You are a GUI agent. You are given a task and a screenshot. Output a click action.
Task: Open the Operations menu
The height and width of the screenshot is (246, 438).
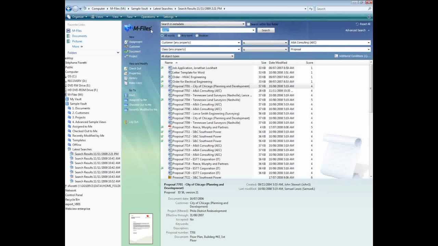pyautogui.click(x=149, y=17)
